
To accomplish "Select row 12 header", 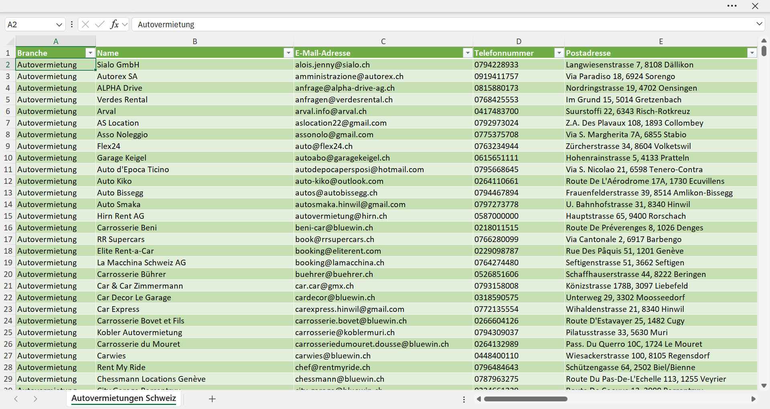I will (8, 181).
